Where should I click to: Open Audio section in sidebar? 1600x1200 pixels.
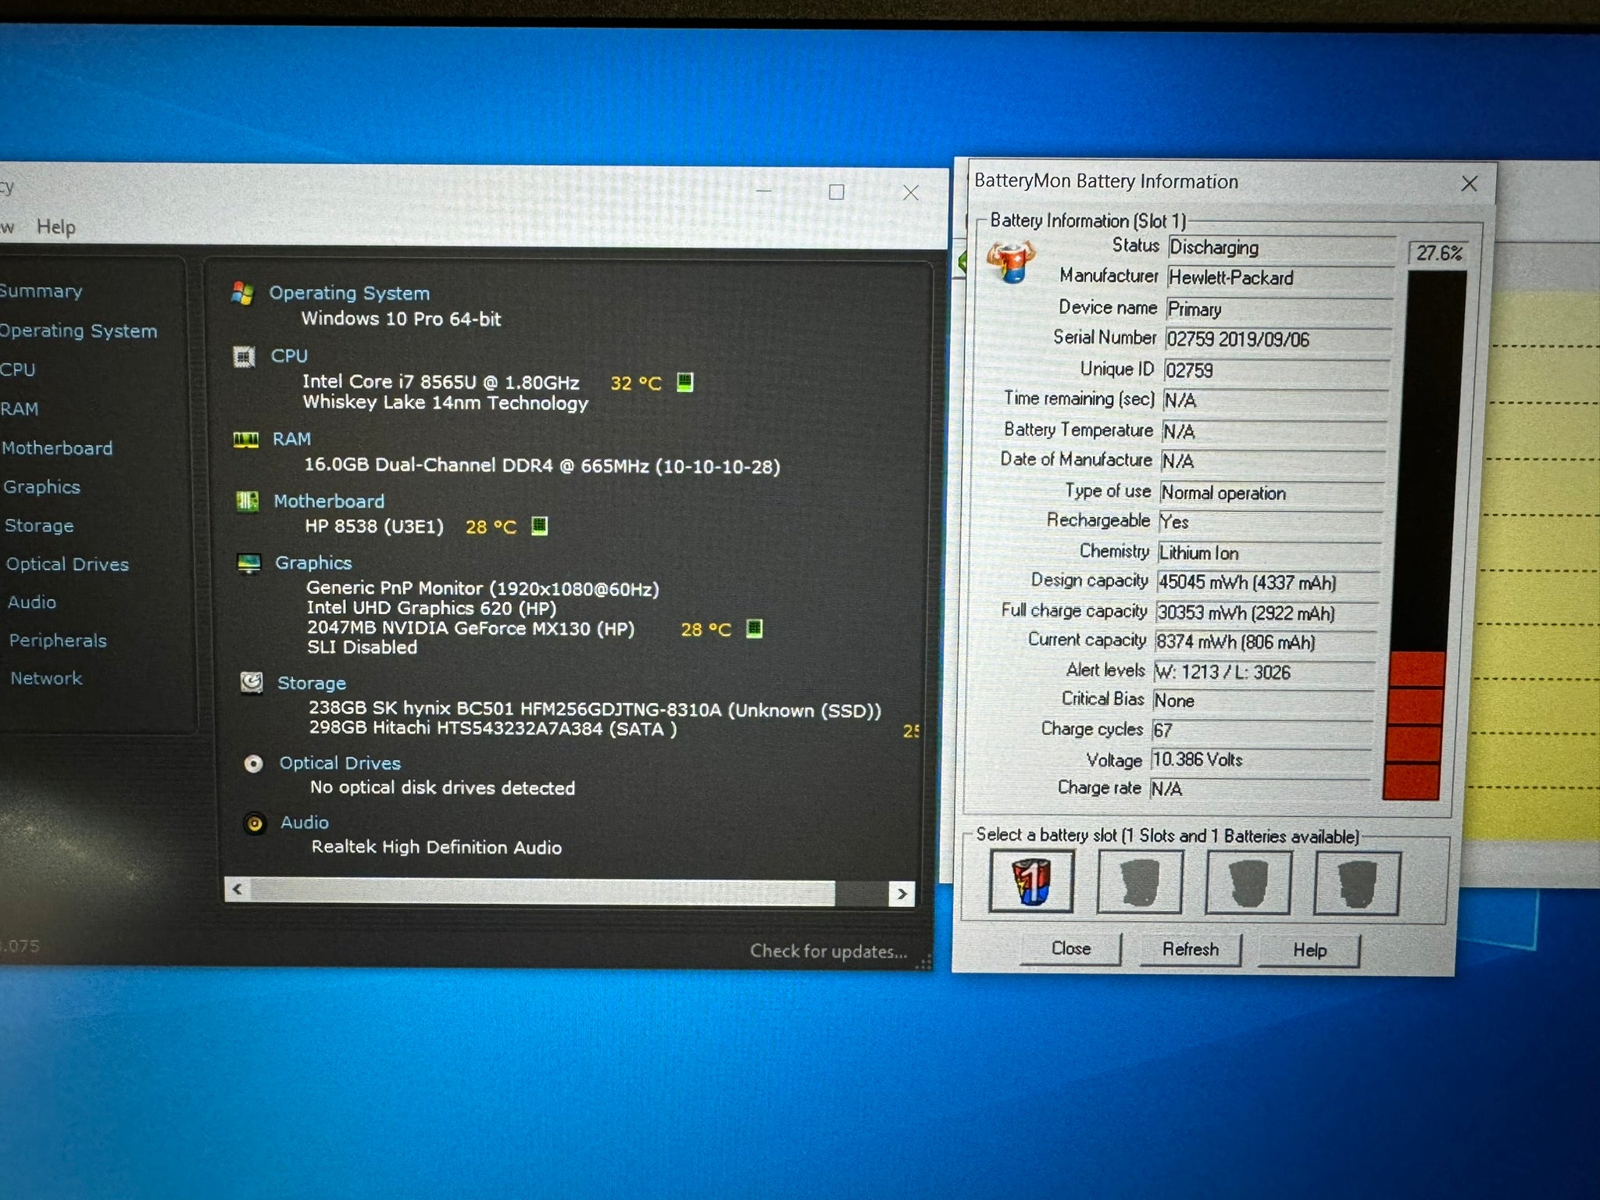pos(32,602)
